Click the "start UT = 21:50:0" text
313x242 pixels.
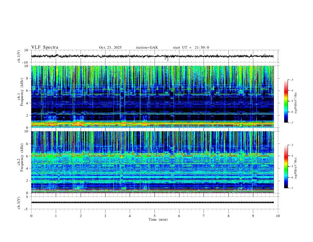pyautogui.click(x=191, y=47)
